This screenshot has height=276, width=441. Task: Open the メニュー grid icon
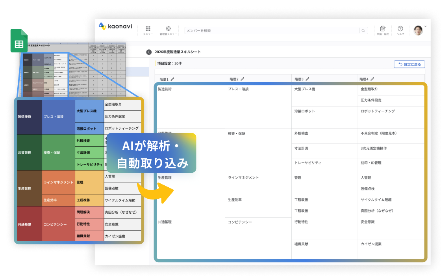(x=148, y=29)
